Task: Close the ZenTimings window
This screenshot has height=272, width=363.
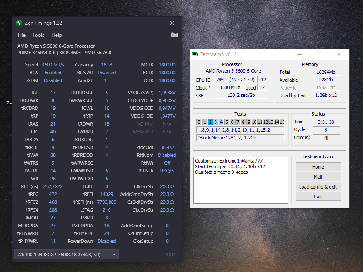Action: click(172, 23)
